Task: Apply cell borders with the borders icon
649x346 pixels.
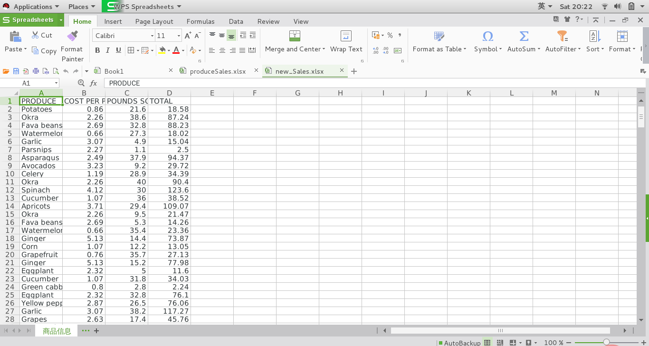Action: [x=131, y=50]
